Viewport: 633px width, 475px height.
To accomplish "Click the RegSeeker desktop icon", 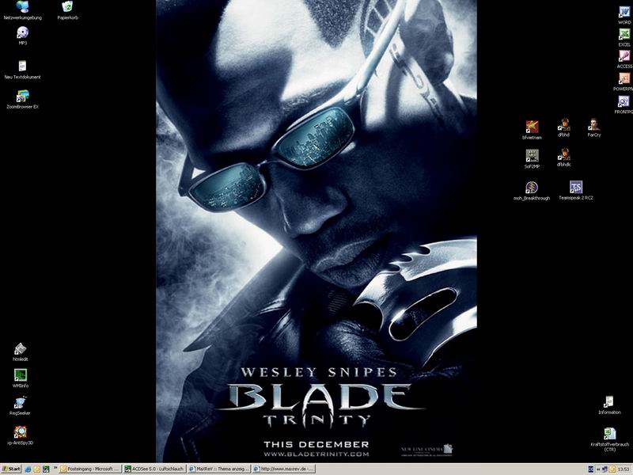I will [x=21, y=403].
